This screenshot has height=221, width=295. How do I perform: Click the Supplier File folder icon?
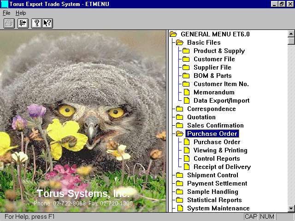186,67
